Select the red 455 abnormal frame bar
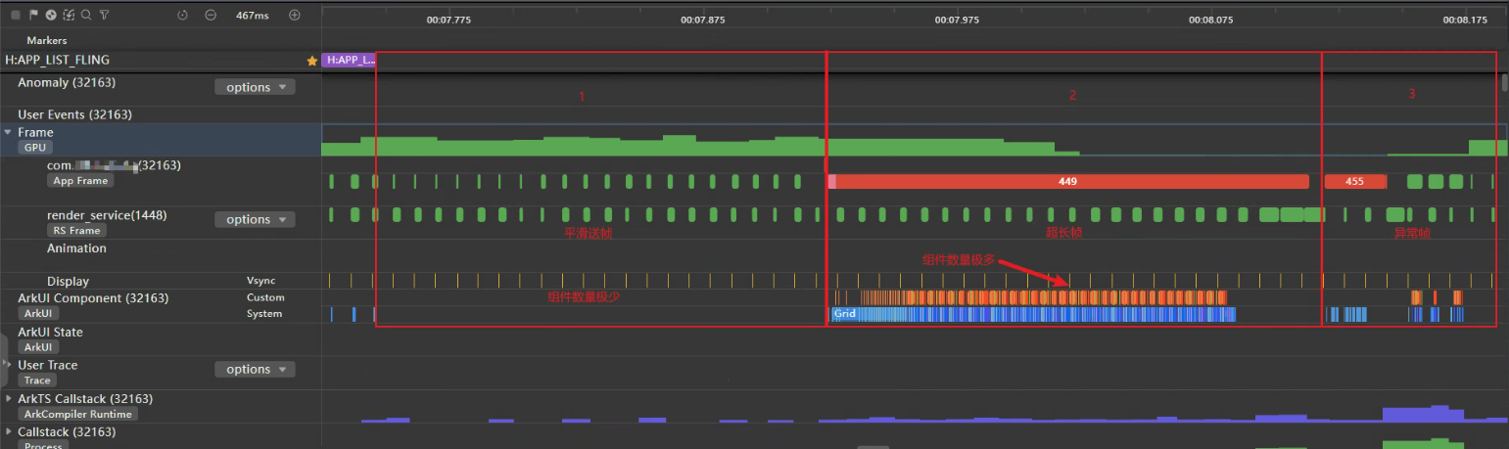Viewport: 1509px width, 449px height. pyautogui.click(x=1354, y=182)
